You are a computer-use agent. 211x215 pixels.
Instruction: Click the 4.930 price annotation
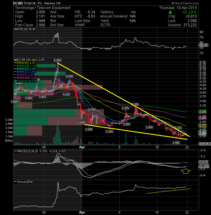point(69,76)
